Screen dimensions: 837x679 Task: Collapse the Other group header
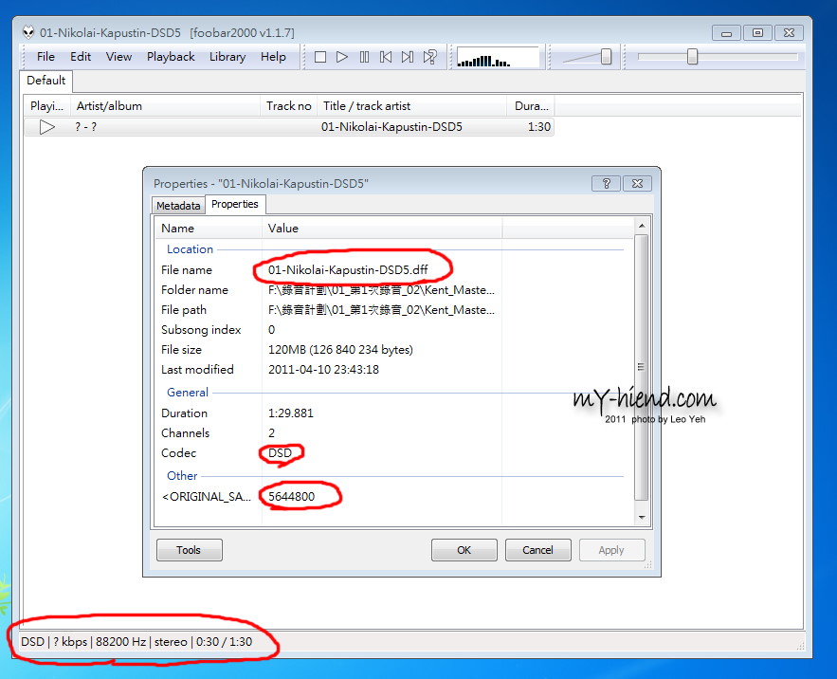point(182,475)
